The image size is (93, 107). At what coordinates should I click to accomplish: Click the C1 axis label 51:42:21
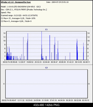point(70,62)
